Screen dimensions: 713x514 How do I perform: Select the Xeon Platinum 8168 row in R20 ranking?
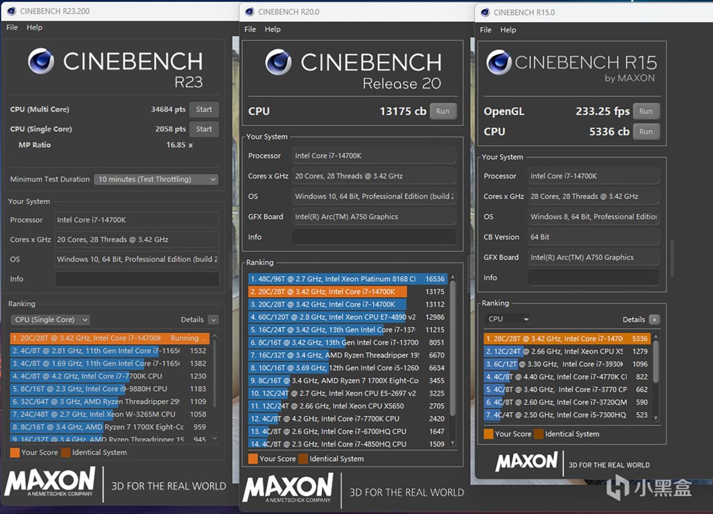348,279
